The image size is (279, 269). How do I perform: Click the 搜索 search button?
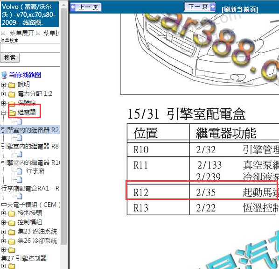pos(10,58)
